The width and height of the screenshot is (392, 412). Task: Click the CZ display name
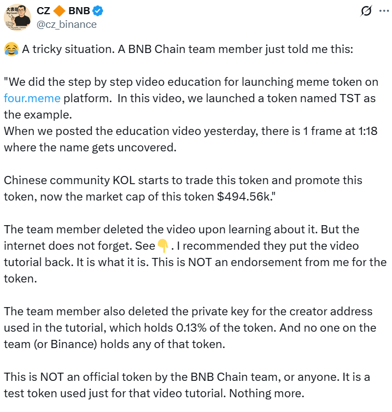point(44,11)
